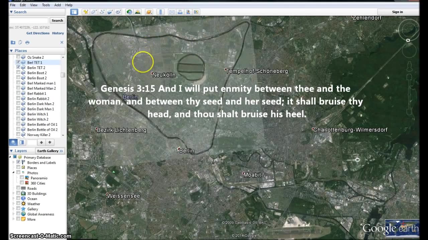This screenshot has height=240, width=428.
Task: Collapse the Places panel triangle
Action: [11, 51]
